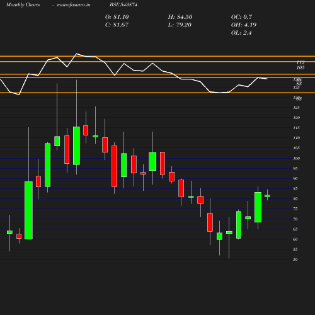Click the 95 price axis label
Screen dimensions: 315x315
[x=295, y=168]
